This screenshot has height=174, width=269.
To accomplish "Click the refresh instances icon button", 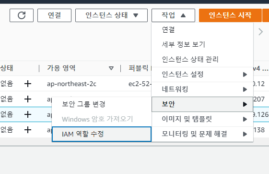I will 22,15.
